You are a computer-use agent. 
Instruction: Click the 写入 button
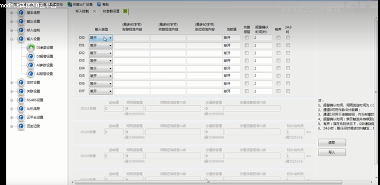click(x=332, y=152)
